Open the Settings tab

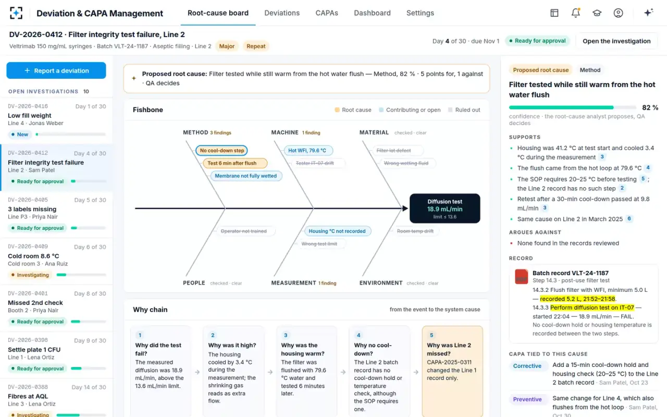420,13
